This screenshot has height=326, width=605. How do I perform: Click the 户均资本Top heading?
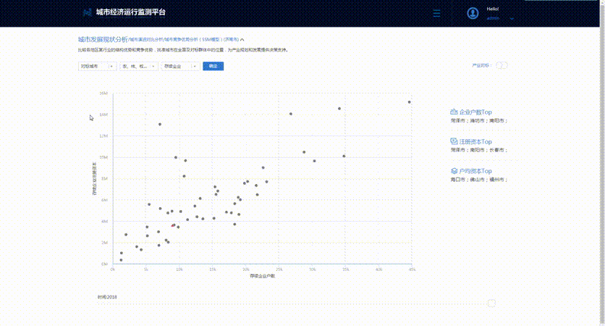(x=475, y=171)
